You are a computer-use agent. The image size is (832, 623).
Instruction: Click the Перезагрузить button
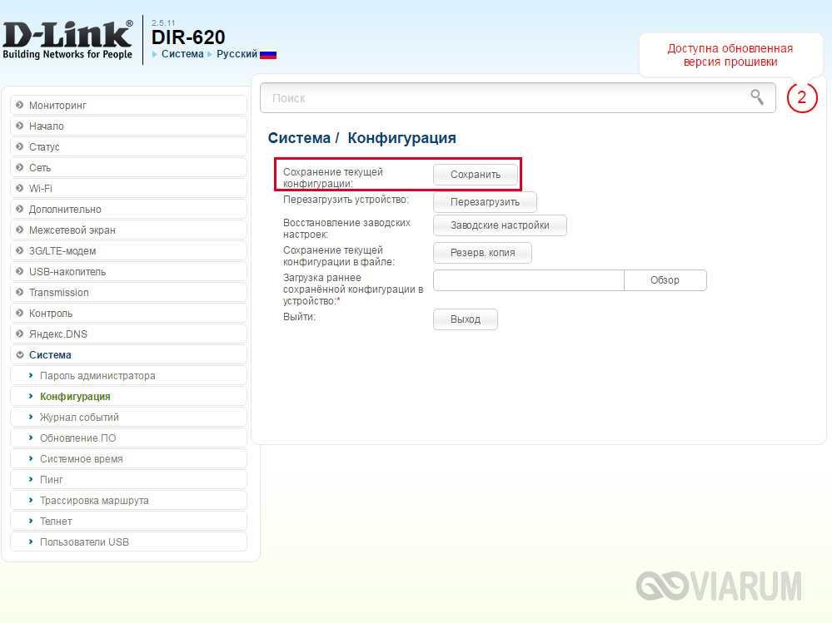click(x=485, y=202)
